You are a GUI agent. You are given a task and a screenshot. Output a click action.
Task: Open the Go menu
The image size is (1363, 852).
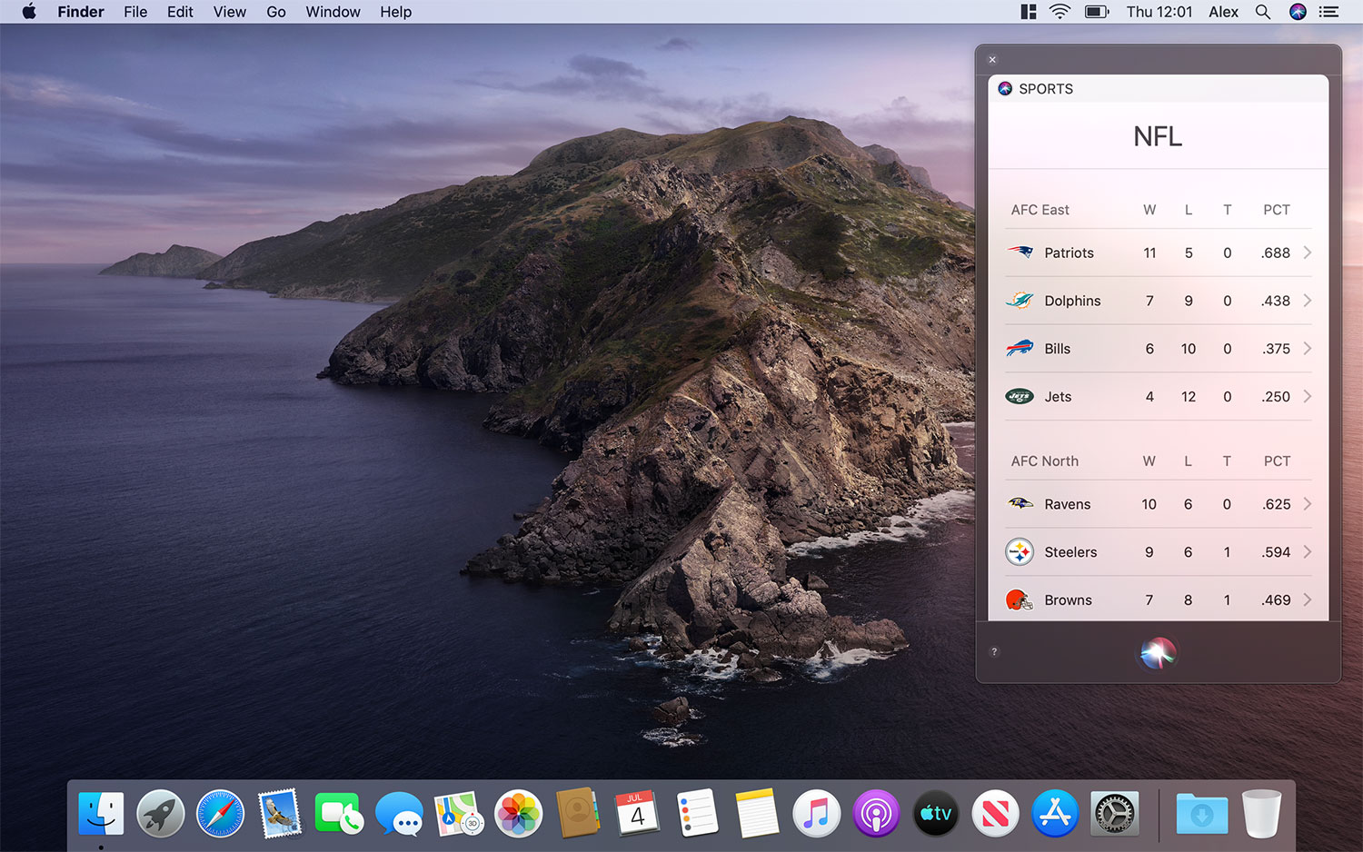275,12
